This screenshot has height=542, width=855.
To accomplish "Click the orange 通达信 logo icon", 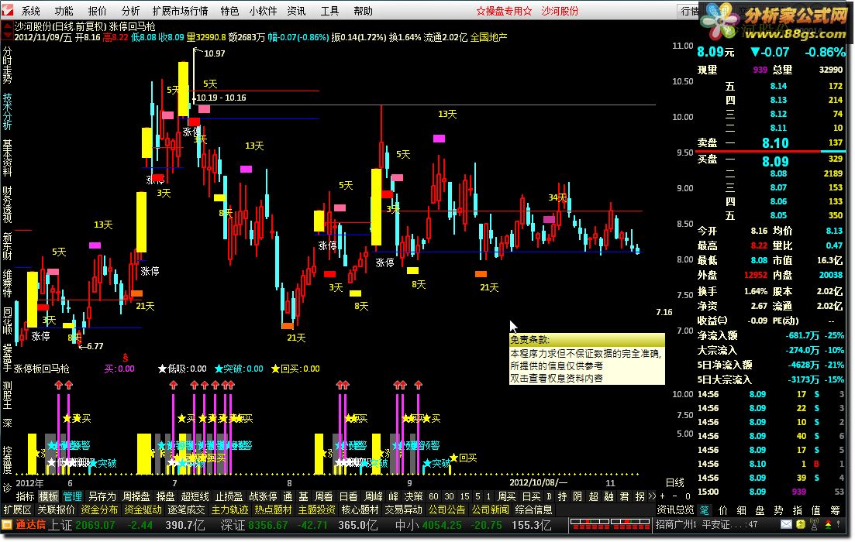I will pyautogui.click(x=7, y=524).
